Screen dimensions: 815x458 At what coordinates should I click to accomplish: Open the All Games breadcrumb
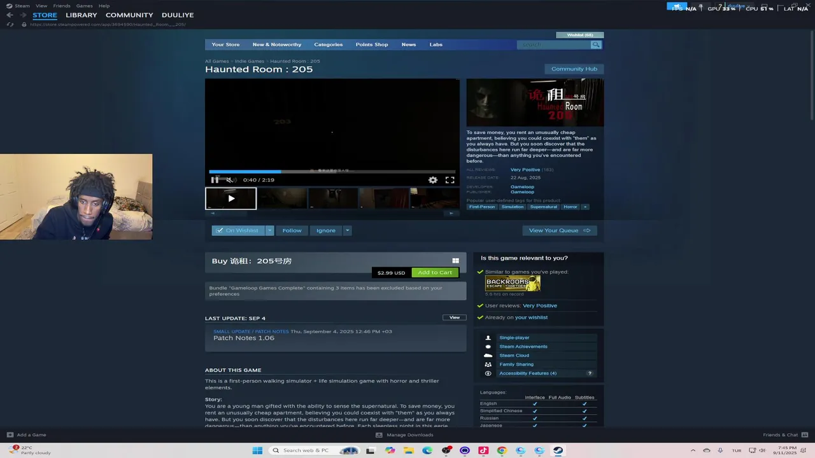coord(216,61)
